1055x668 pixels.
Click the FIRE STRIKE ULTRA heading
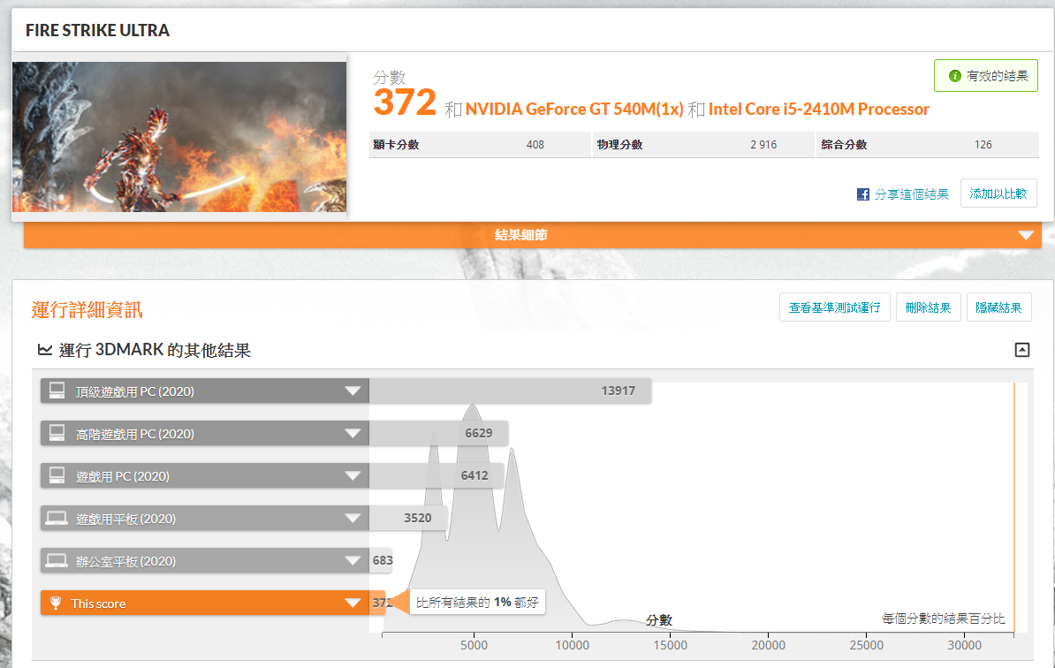point(97,30)
